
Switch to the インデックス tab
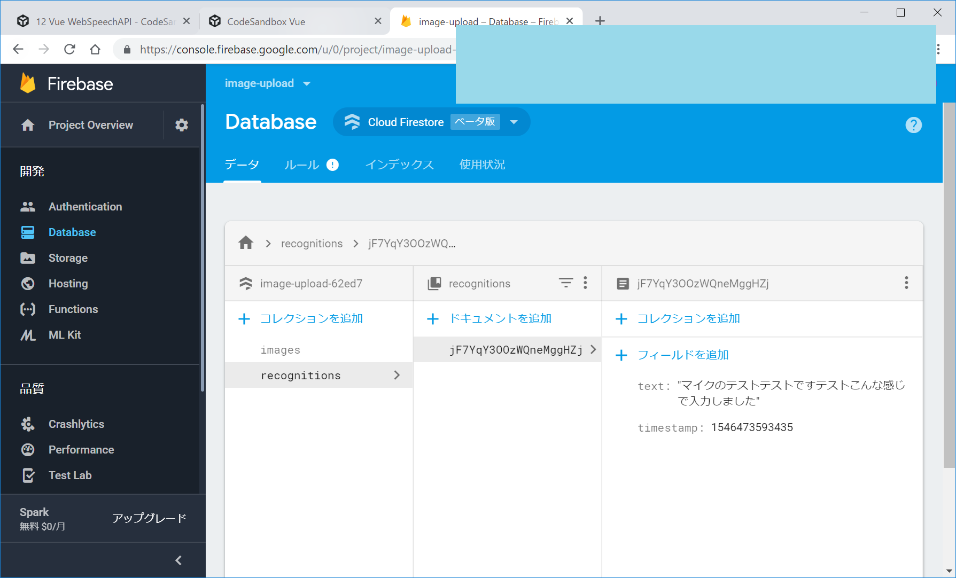point(400,165)
